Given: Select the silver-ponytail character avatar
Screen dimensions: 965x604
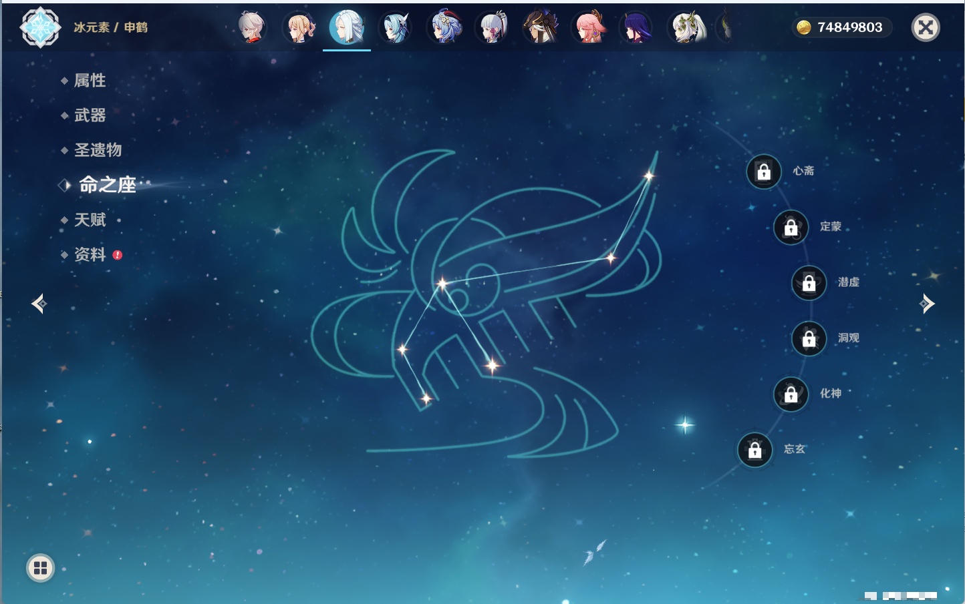Looking at the screenshot, I should point(492,27).
